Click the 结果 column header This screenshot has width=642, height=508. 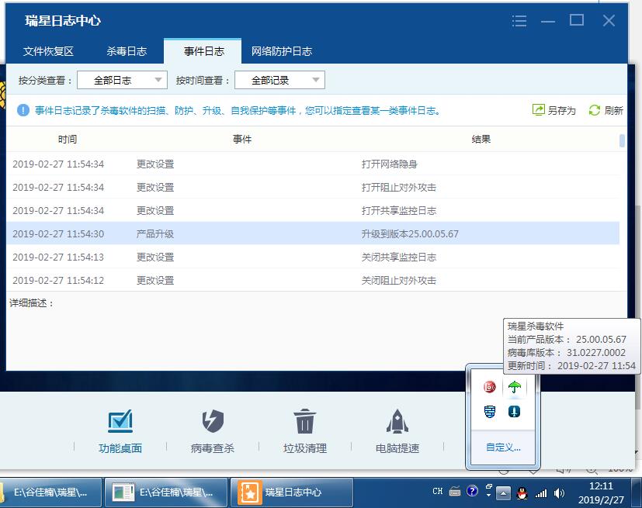point(481,140)
